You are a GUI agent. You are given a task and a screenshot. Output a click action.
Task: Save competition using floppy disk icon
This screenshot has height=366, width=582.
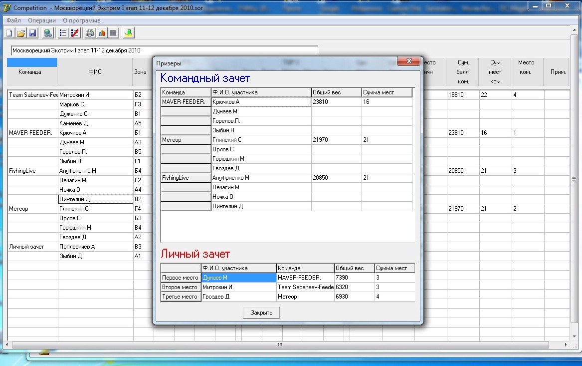(32, 33)
